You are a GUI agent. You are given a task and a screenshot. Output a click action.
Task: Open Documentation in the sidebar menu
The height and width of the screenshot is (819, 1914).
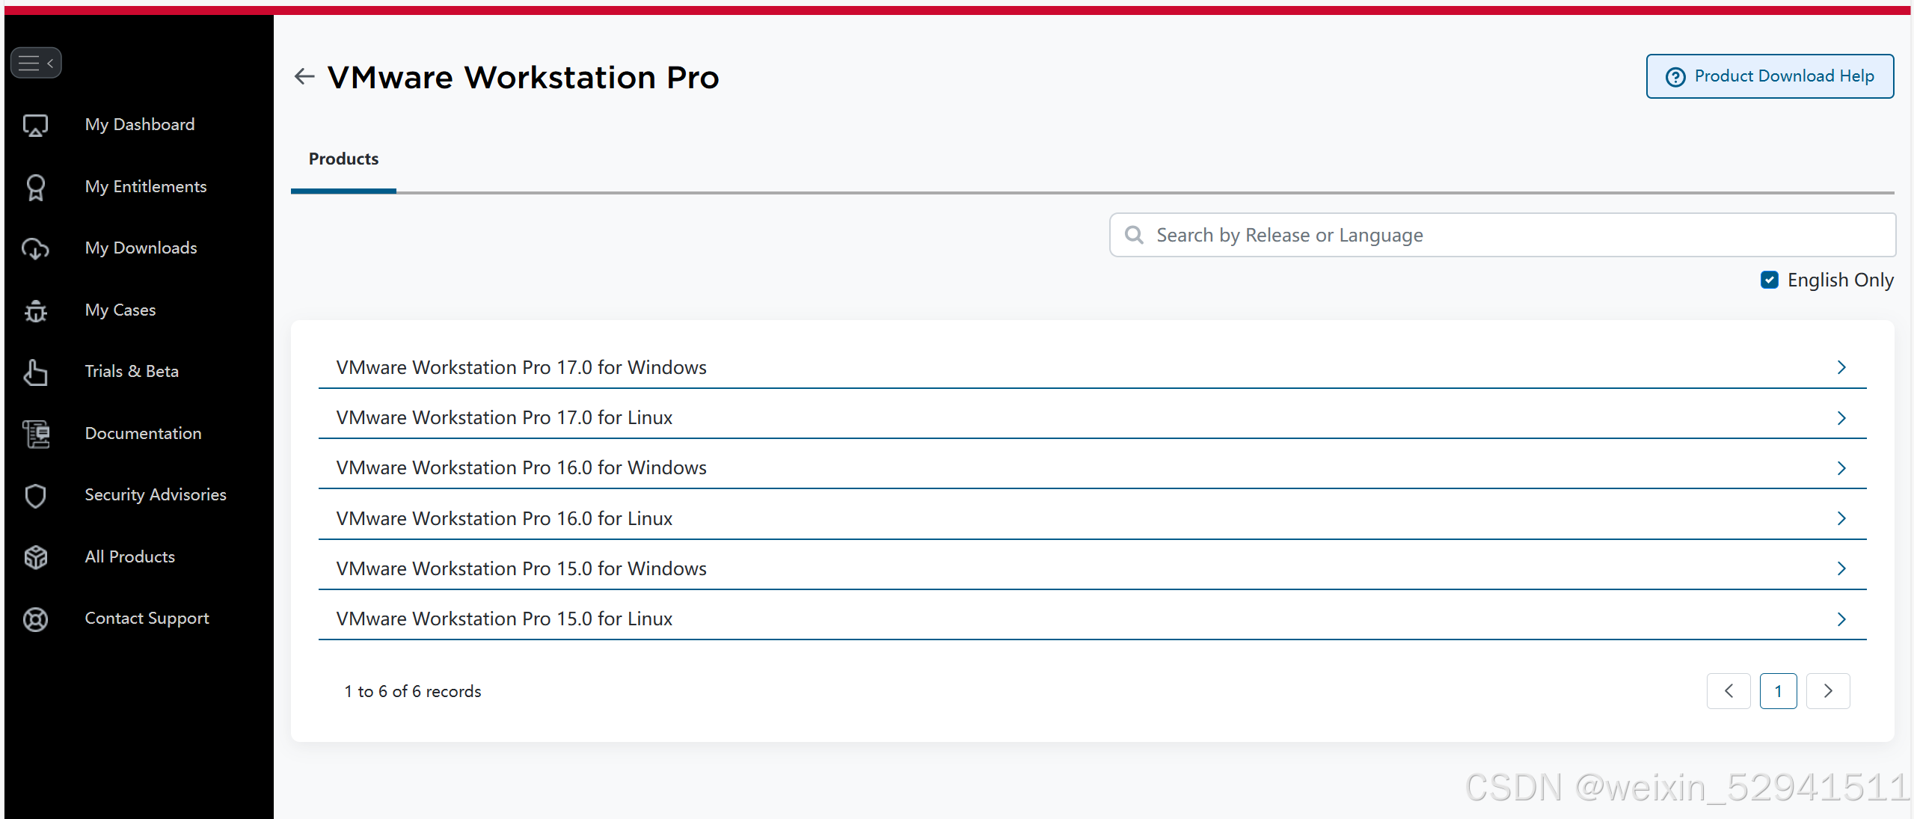[143, 434]
